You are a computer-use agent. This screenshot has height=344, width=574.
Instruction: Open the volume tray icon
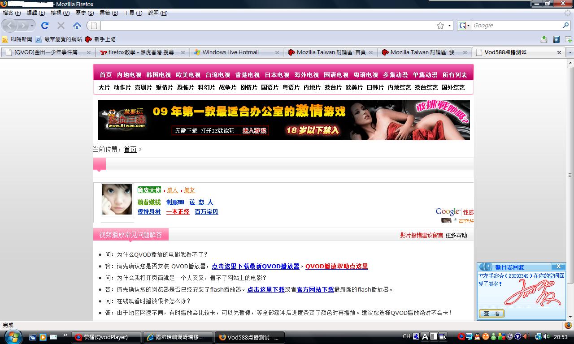click(x=546, y=337)
